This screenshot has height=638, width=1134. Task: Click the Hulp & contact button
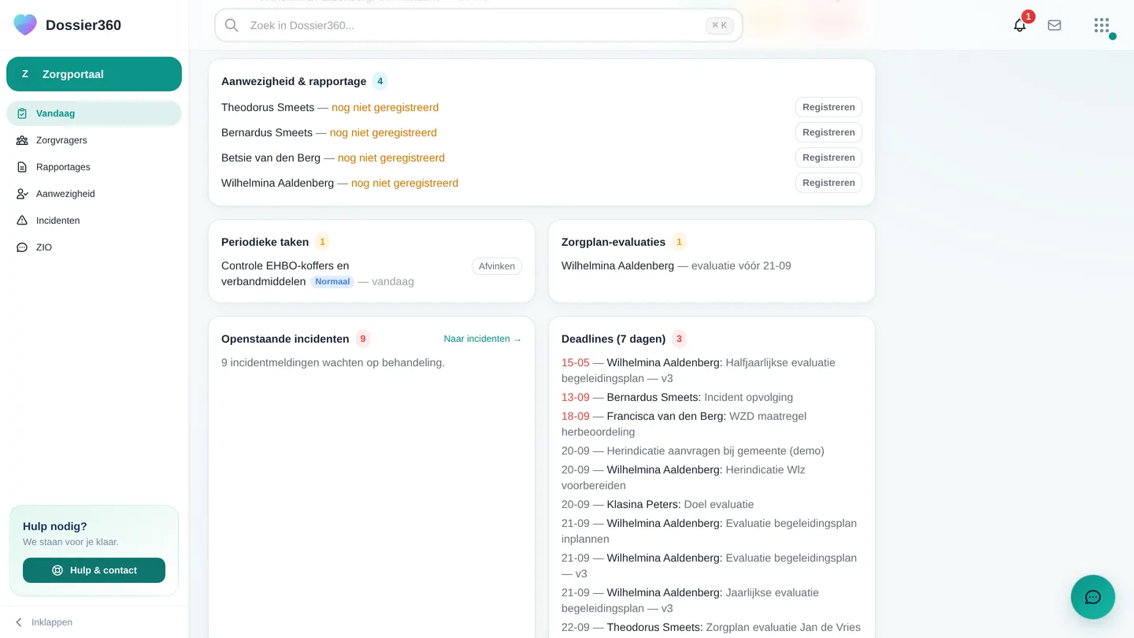94,570
